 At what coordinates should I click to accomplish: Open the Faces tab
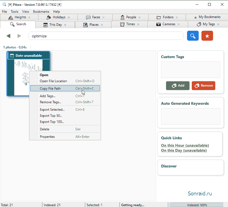click(x=95, y=17)
